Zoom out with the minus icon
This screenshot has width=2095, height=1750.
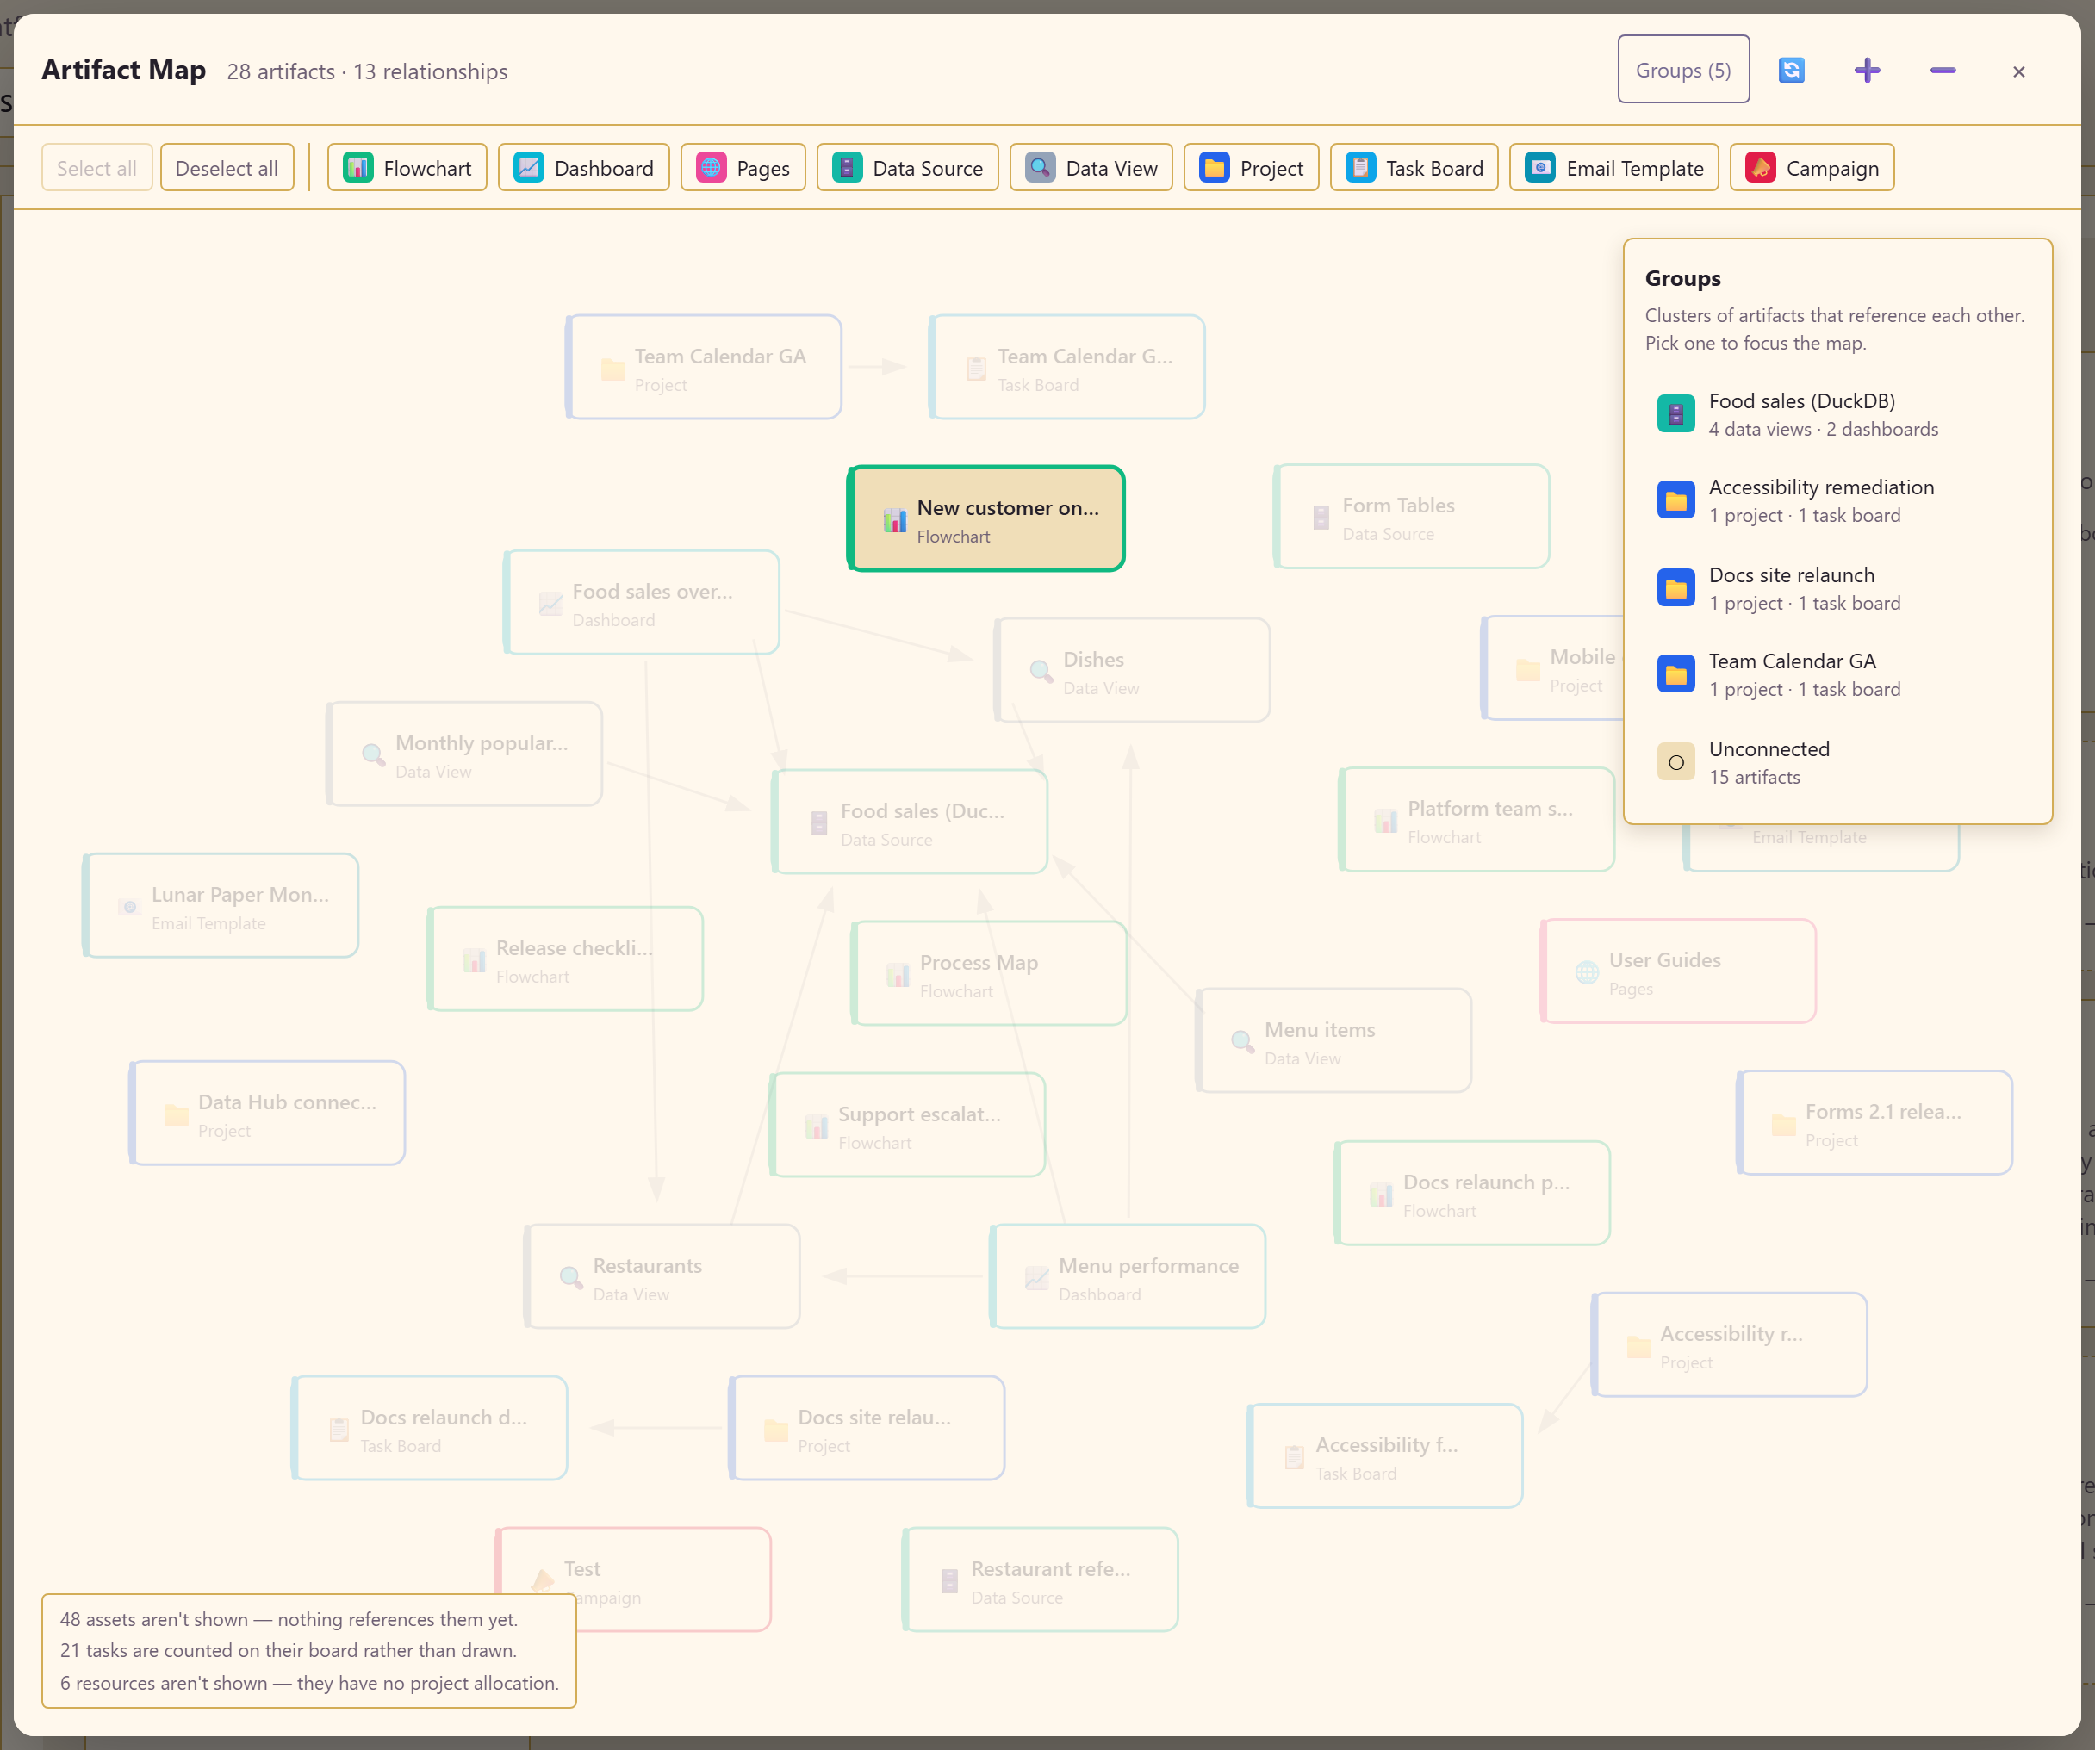(1943, 70)
